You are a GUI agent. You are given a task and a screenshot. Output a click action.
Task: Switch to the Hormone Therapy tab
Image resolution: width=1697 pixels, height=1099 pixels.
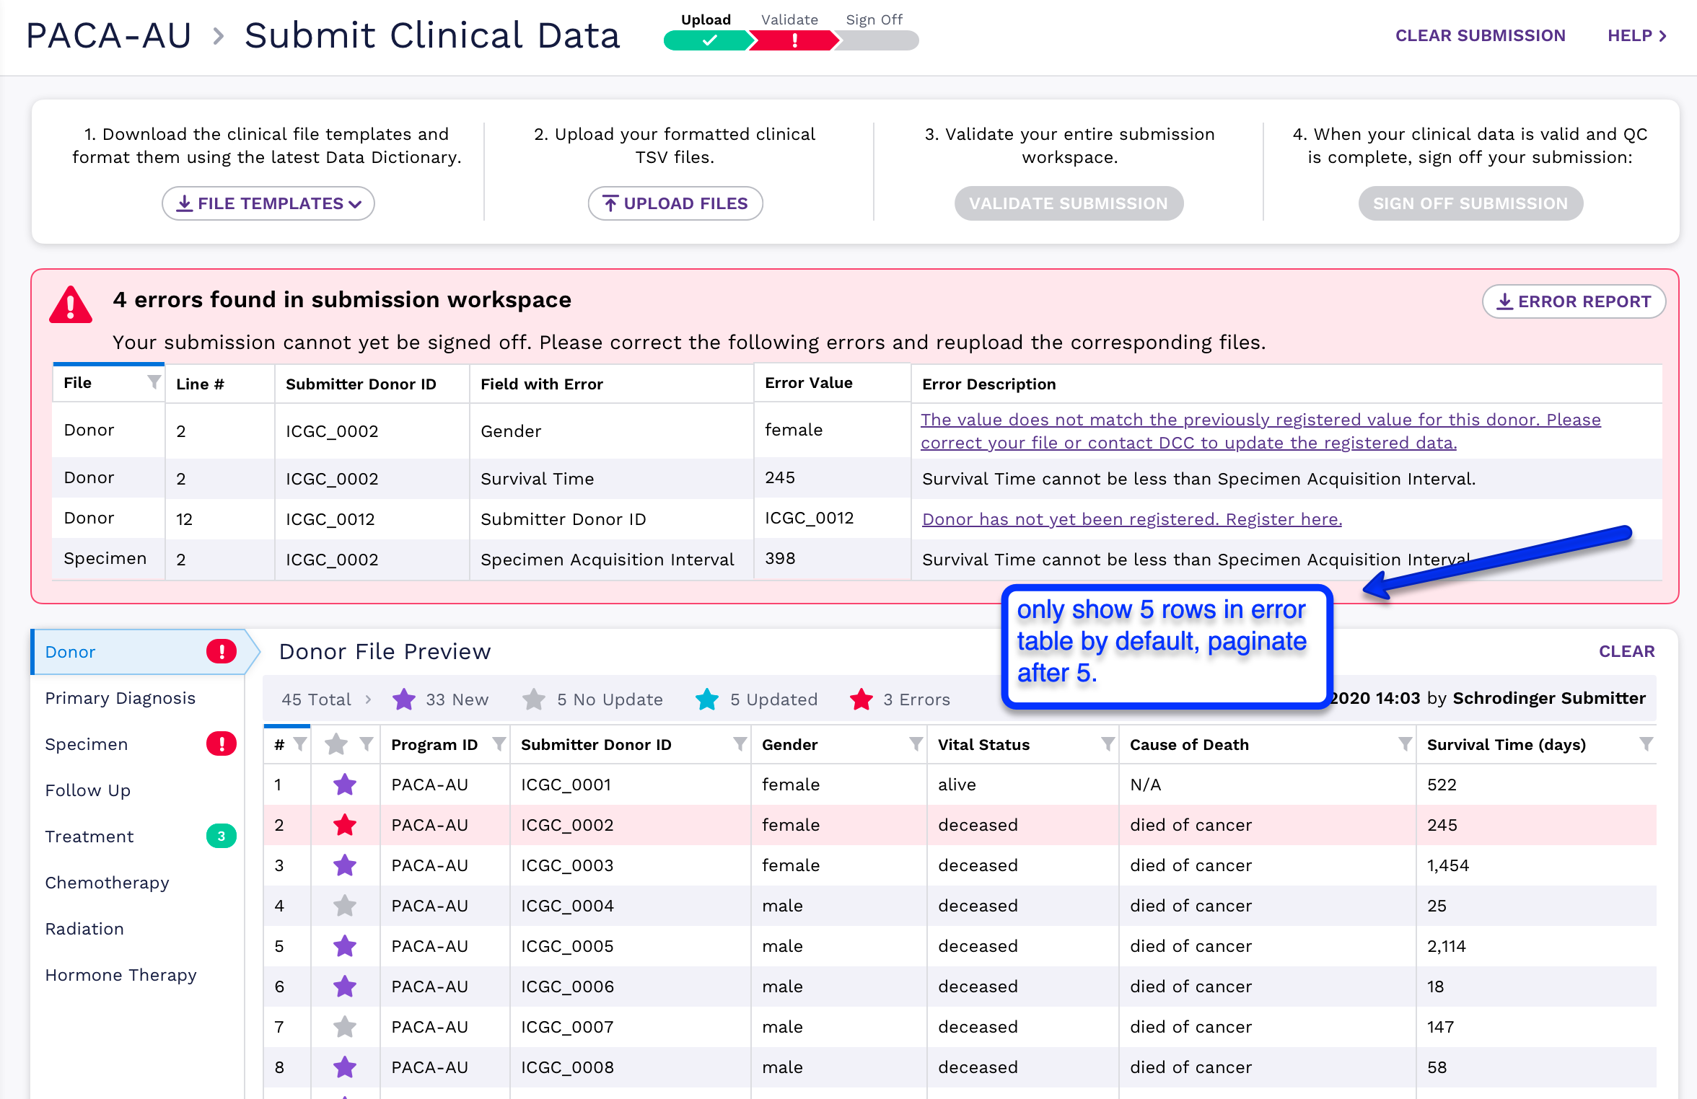137,975
